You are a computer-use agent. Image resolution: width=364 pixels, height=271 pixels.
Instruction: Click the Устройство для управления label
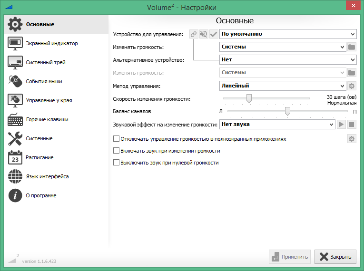pos(148,34)
